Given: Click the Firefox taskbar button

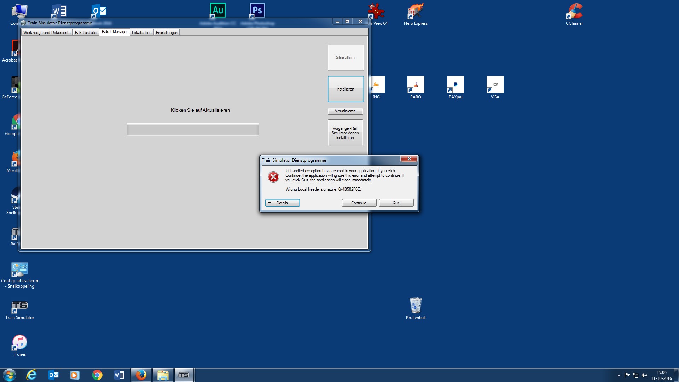Looking at the screenshot, I should pyautogui.click(x=141, y=375).
